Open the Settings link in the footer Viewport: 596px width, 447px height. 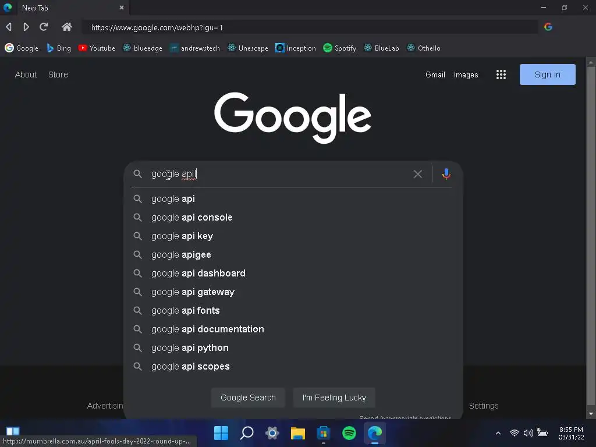coord(484,406)
